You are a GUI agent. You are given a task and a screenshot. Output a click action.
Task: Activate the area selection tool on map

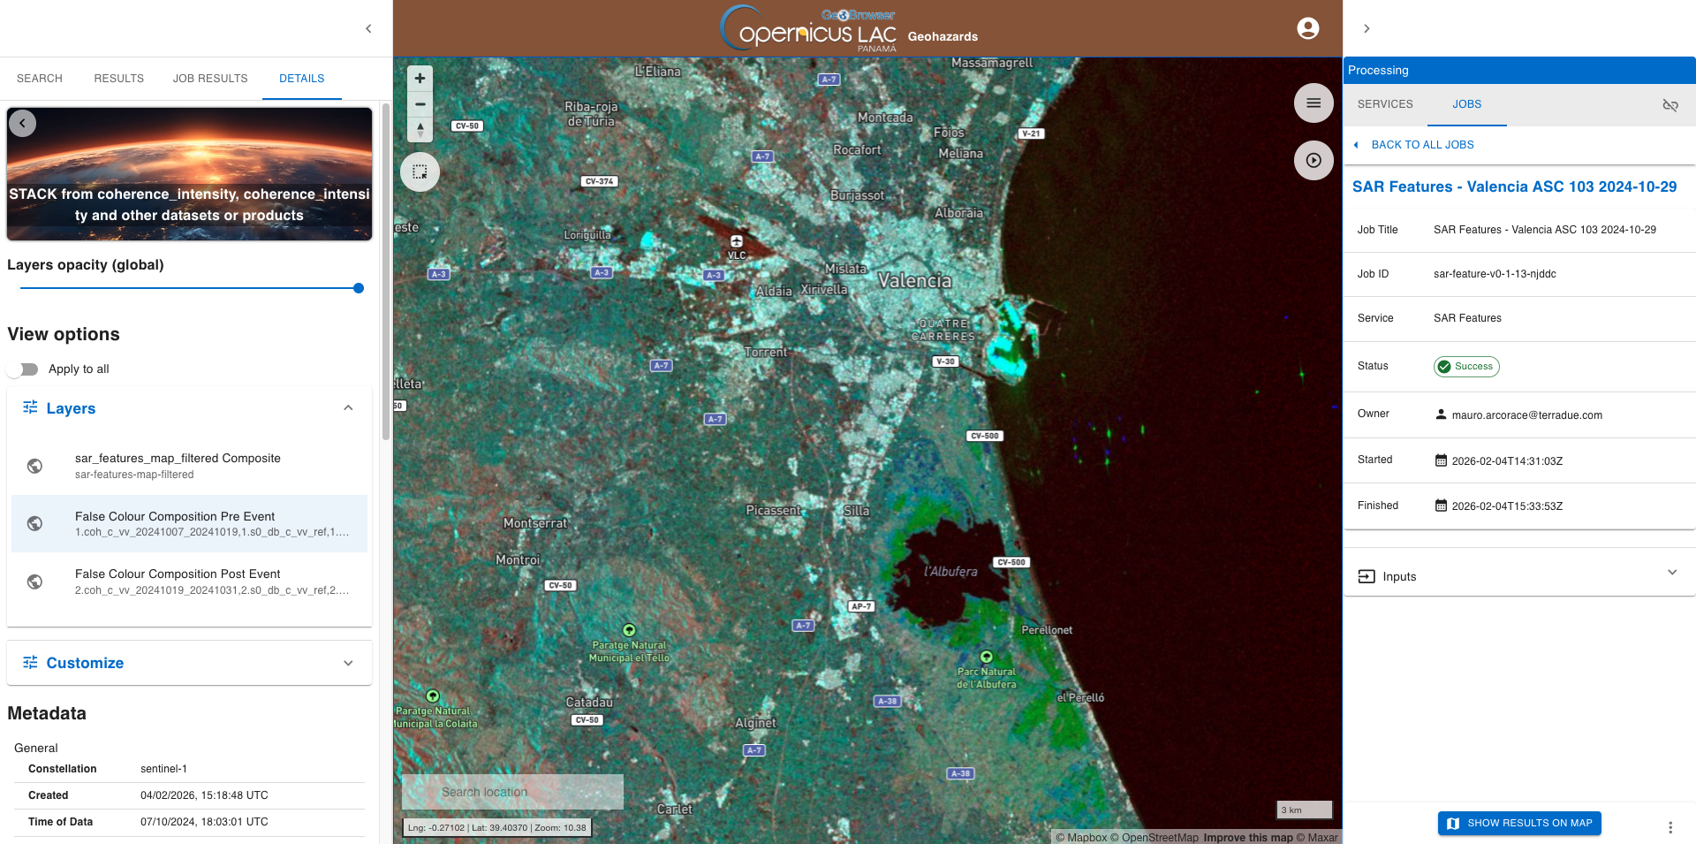click(420, 171)
